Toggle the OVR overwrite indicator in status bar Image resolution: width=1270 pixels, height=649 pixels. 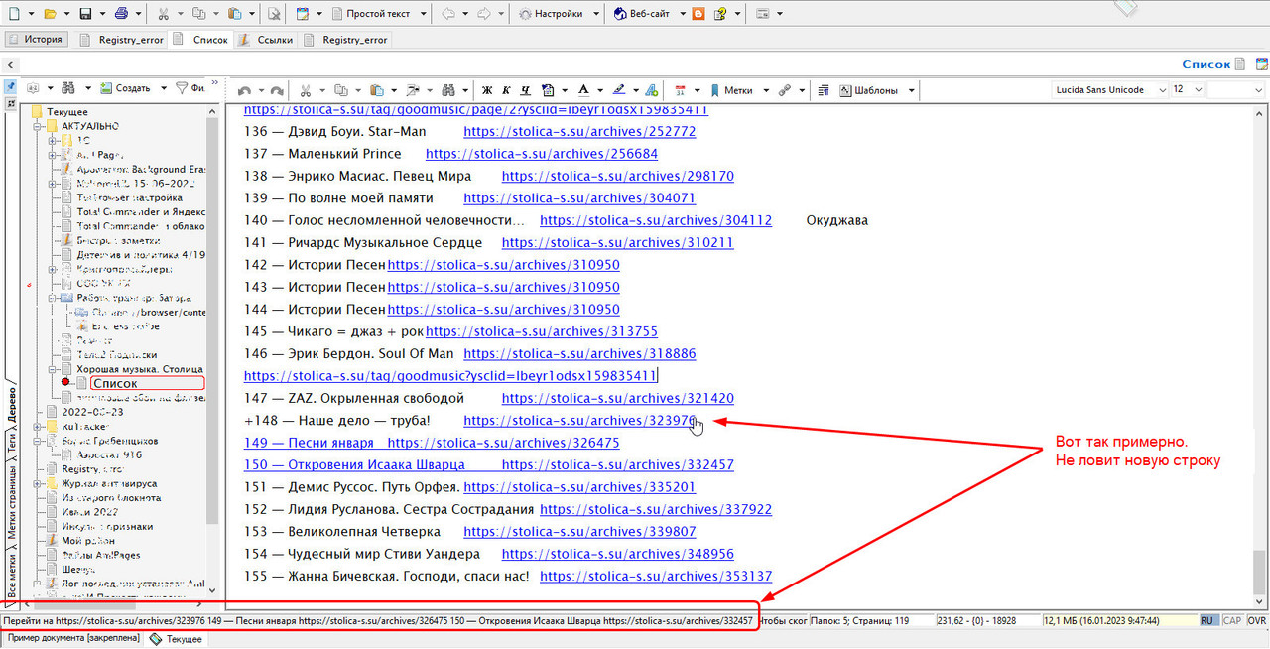(1256, 620)
